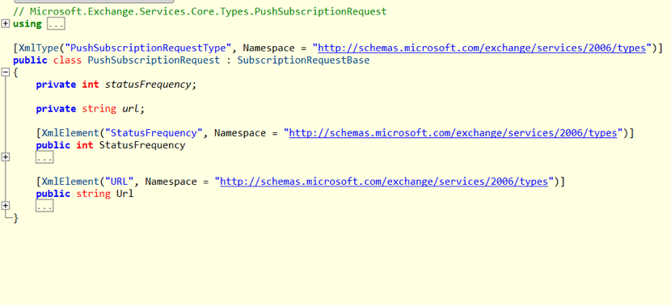Select the private url field

(130, 109)
